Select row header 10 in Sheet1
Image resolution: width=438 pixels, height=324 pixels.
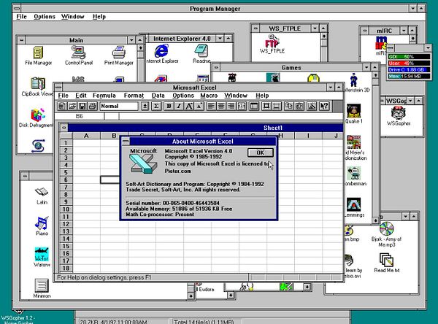[x=66, y=209]
